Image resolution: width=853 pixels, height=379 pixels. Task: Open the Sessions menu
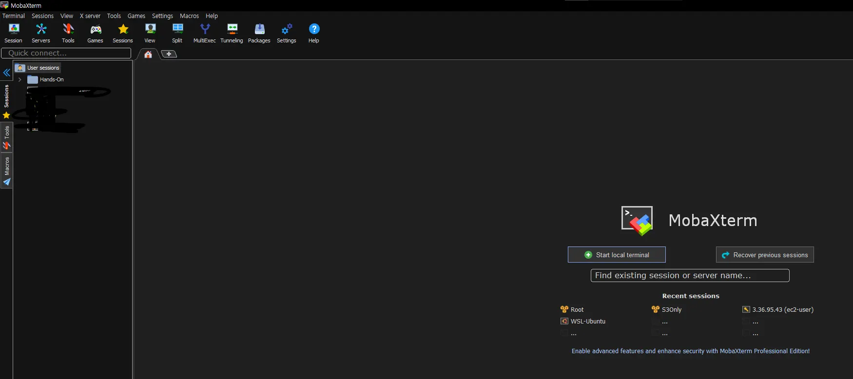pyautogui.click(x=43, y=16)
